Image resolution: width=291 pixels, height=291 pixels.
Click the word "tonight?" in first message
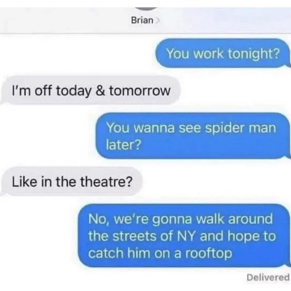(x=254, y=54)
